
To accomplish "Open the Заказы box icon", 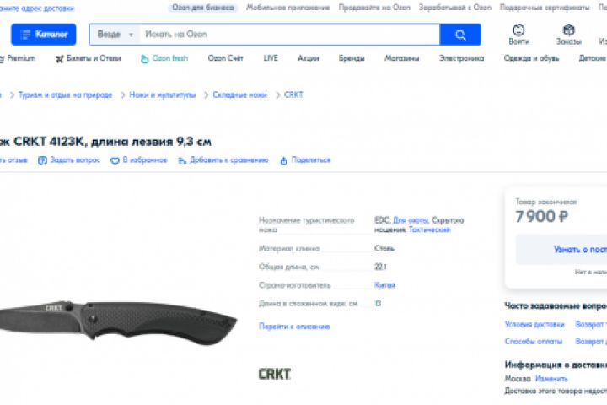I will (x=569, y=30).
